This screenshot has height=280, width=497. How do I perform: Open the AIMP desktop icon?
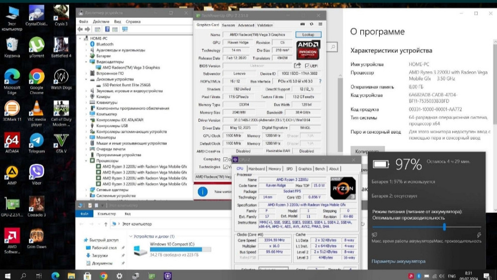[x=12, y=175]
